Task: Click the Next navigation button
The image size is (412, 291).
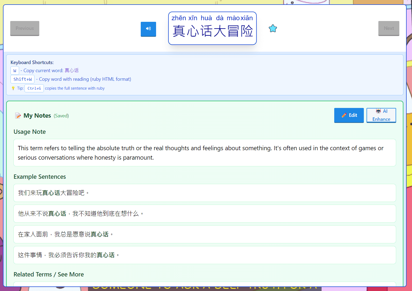Action: tap(389, 28)
